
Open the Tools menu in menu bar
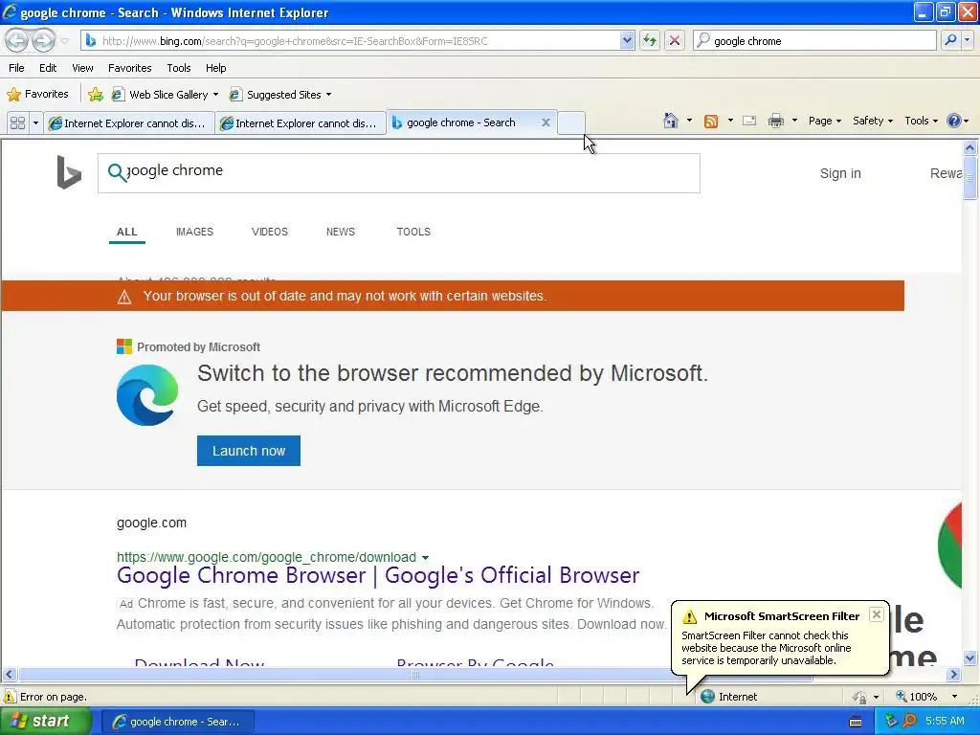click(x=179, y=68)
